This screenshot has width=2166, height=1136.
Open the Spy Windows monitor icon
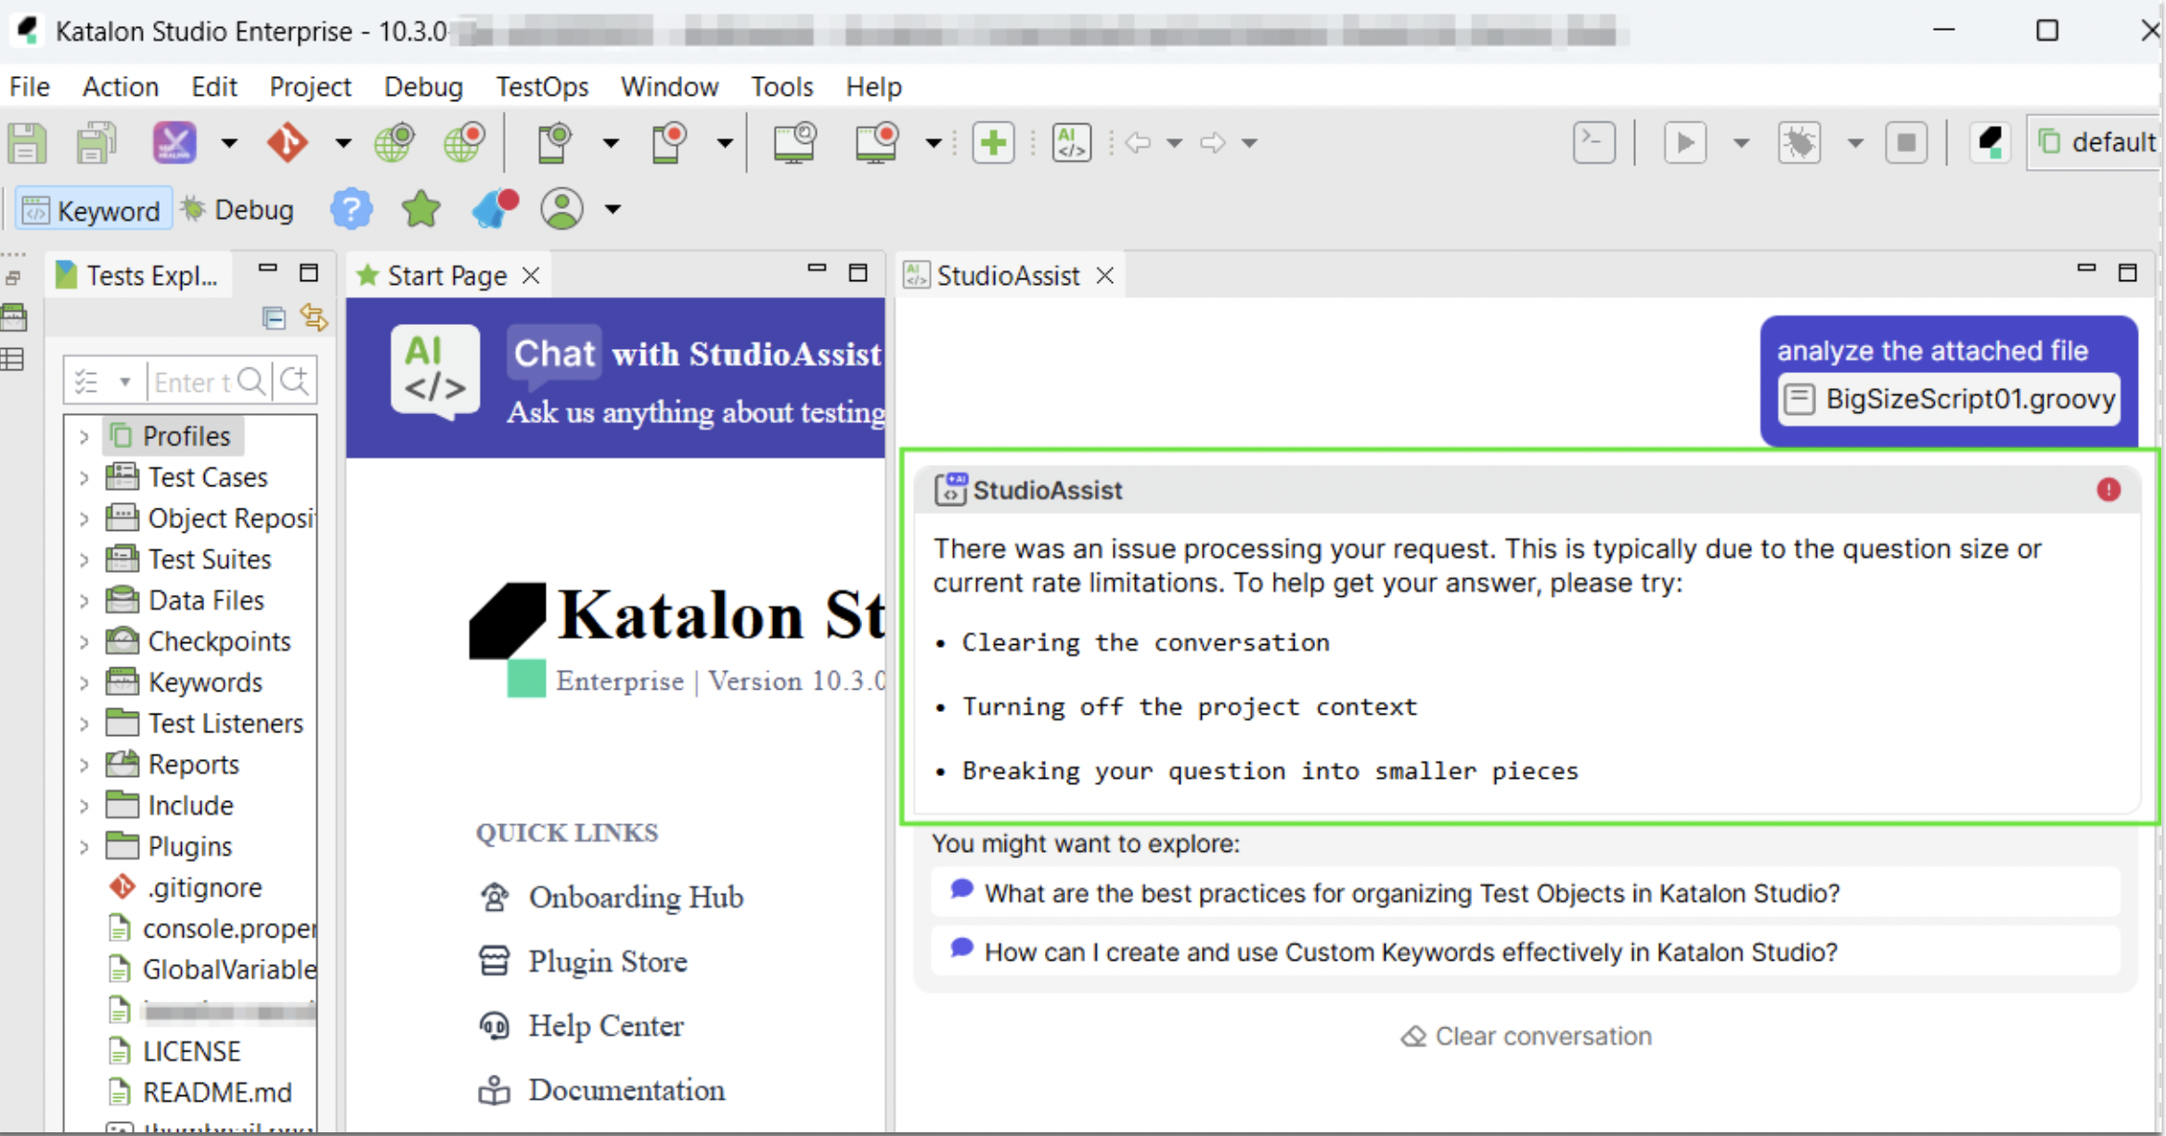coord(794,143)
